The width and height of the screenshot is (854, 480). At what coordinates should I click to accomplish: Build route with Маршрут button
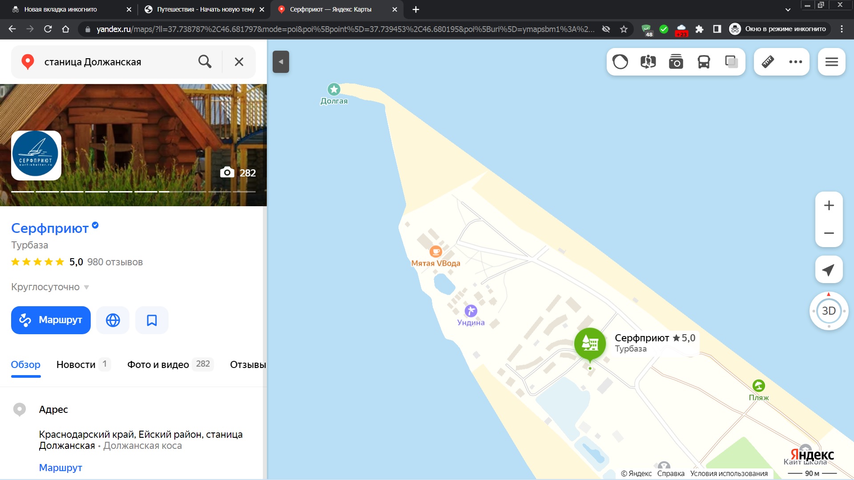[51, 320]
